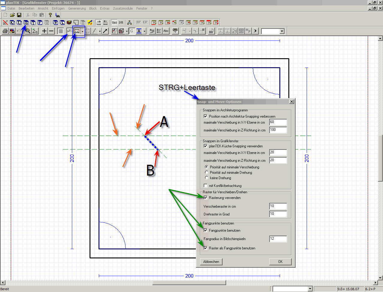
Task: Click the Print icon in toolbar
Action: pos(5,31)
